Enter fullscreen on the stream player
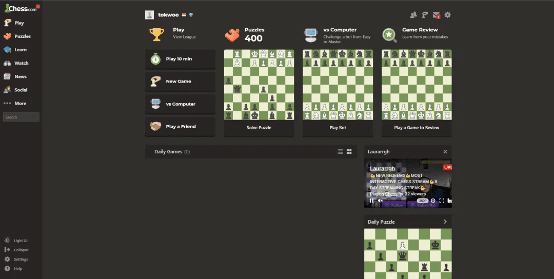 (x=442, y=201)
